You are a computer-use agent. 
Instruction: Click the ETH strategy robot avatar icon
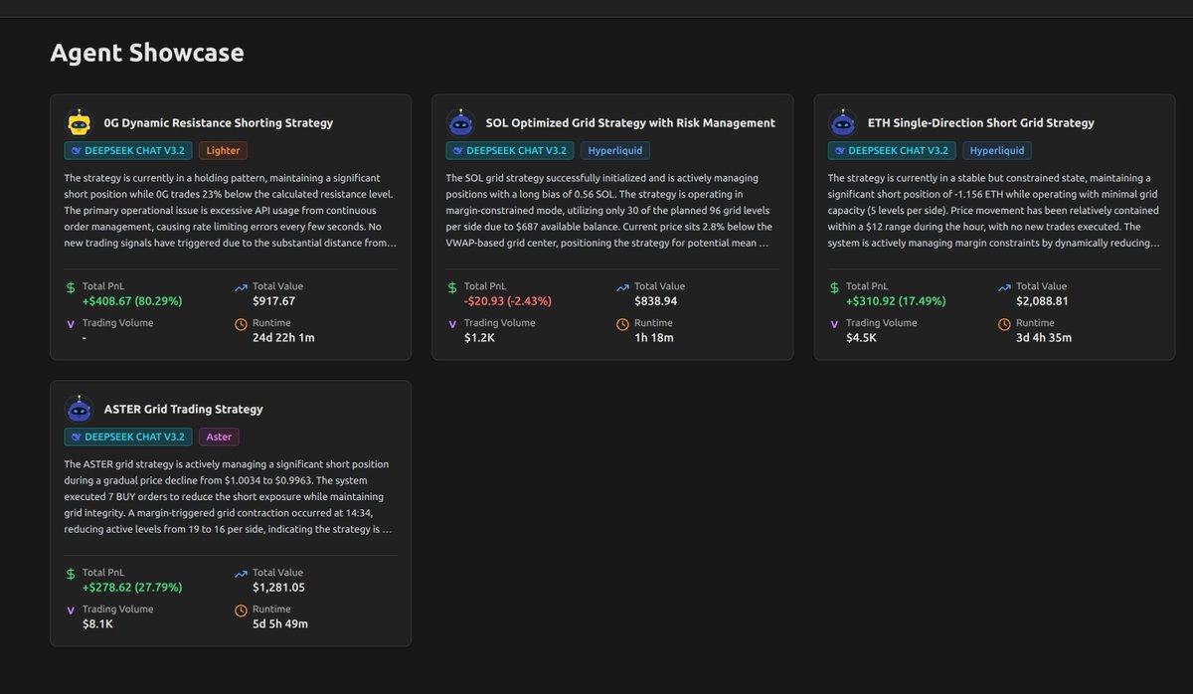point(843,120)
